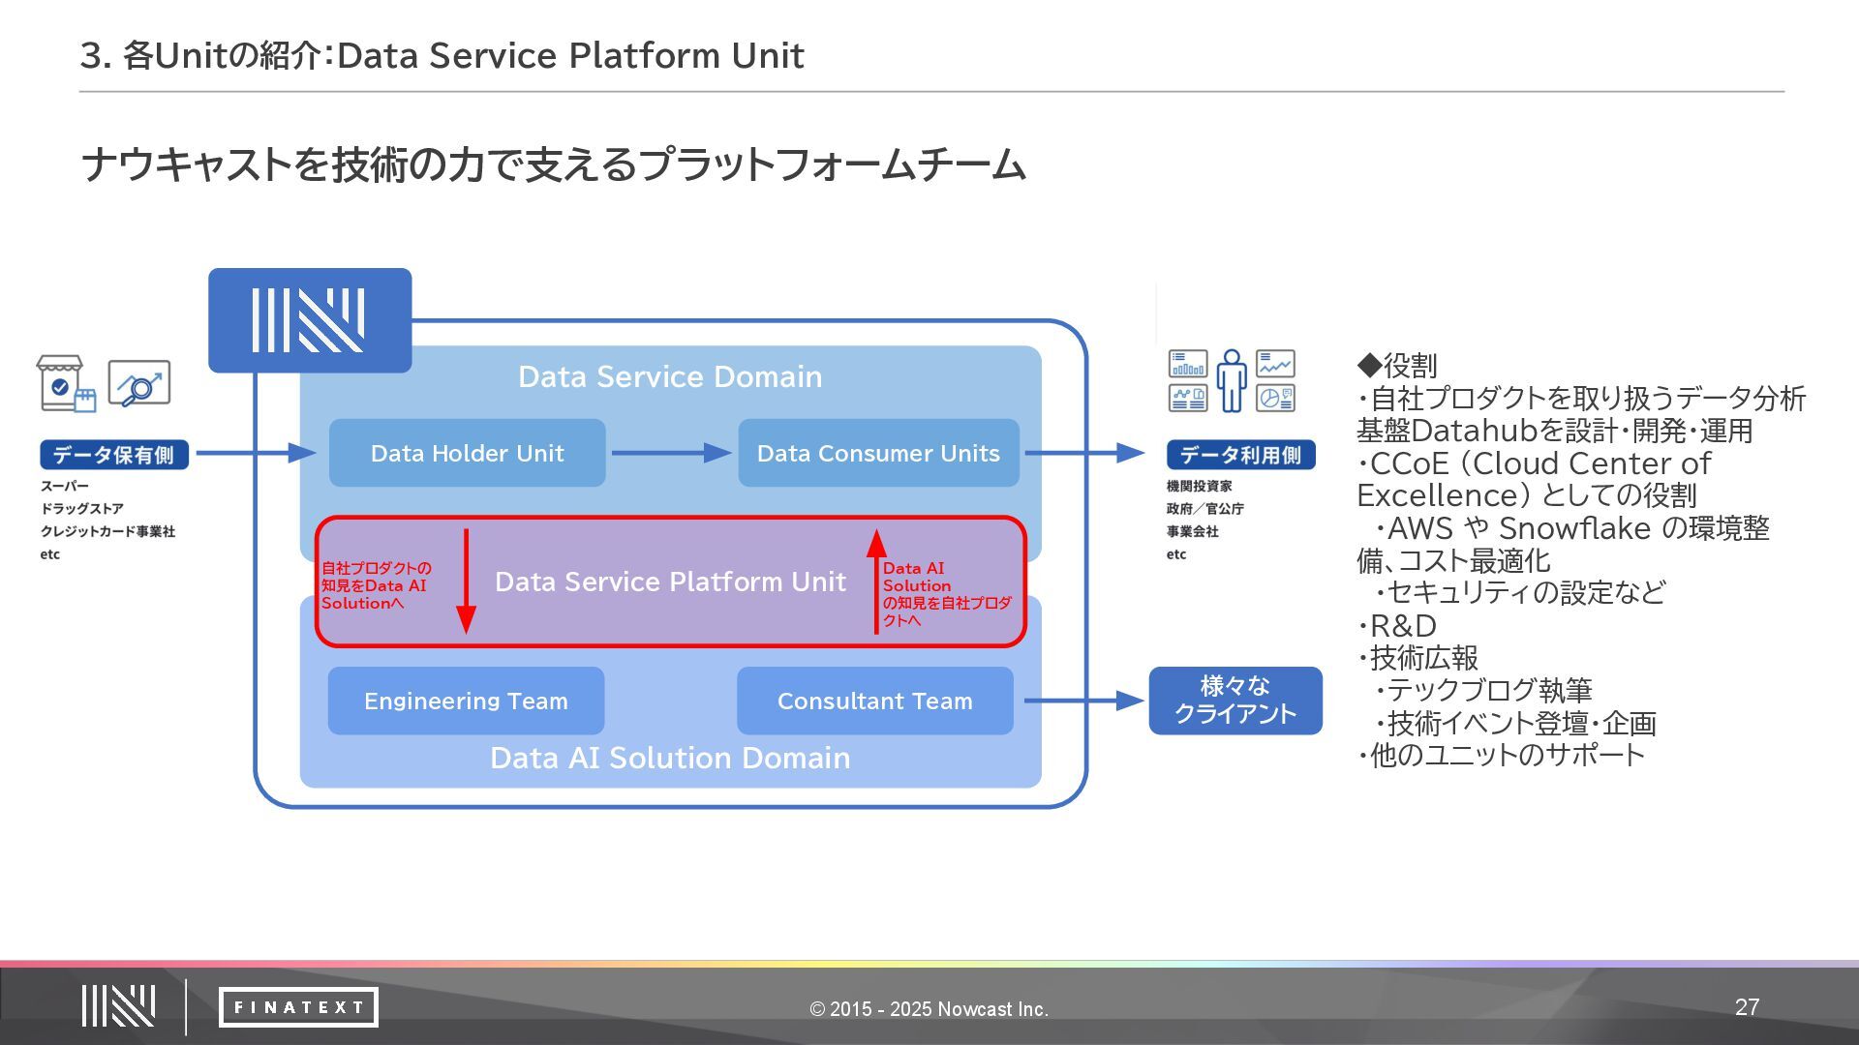The width and height of the screenshot is (1859, 1045).
Task: Click the pie chart dashboard icon
Action: point(1275,398)
